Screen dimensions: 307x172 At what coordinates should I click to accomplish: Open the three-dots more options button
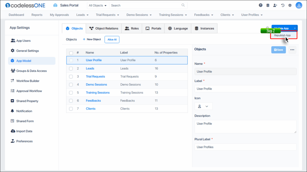click(x=292, y=50)
